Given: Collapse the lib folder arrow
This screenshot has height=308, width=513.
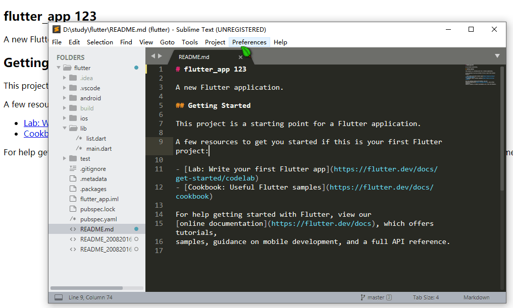Looking at the screenshot, I should [65, 129].
